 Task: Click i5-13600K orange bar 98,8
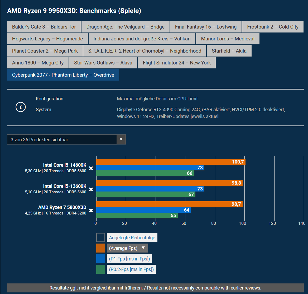[x=169, y=183]
